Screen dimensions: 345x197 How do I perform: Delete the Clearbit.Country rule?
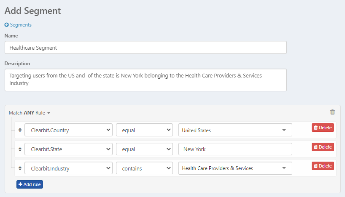tap(323, 128)
